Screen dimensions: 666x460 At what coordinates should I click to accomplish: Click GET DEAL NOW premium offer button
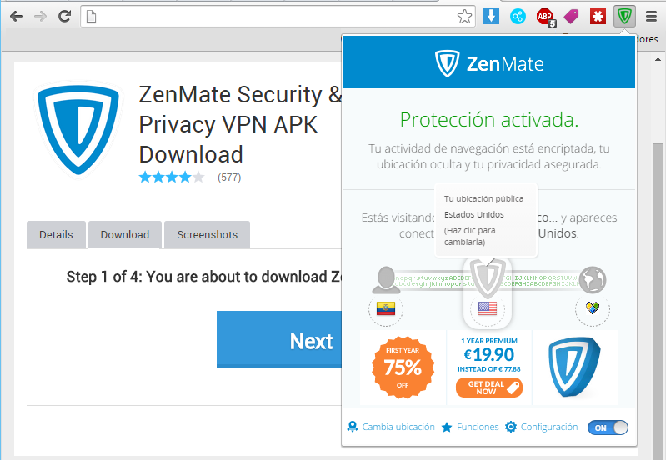(x=489, y=387)
